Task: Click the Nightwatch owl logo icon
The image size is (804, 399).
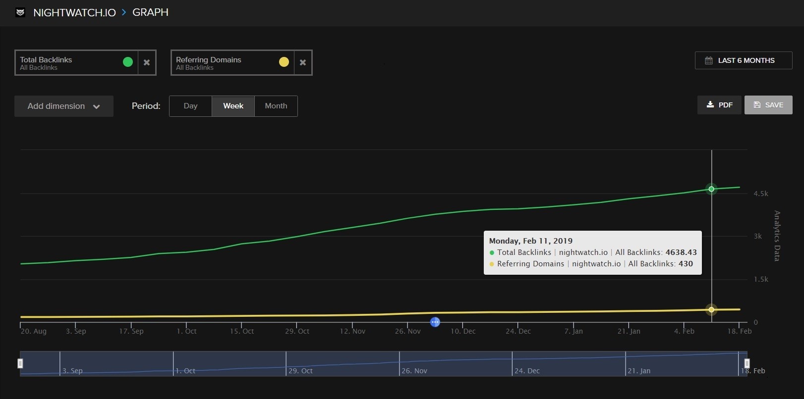Action: tap(20, 12)
